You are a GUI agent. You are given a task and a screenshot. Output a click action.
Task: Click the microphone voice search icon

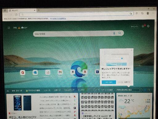pos(114,33)
